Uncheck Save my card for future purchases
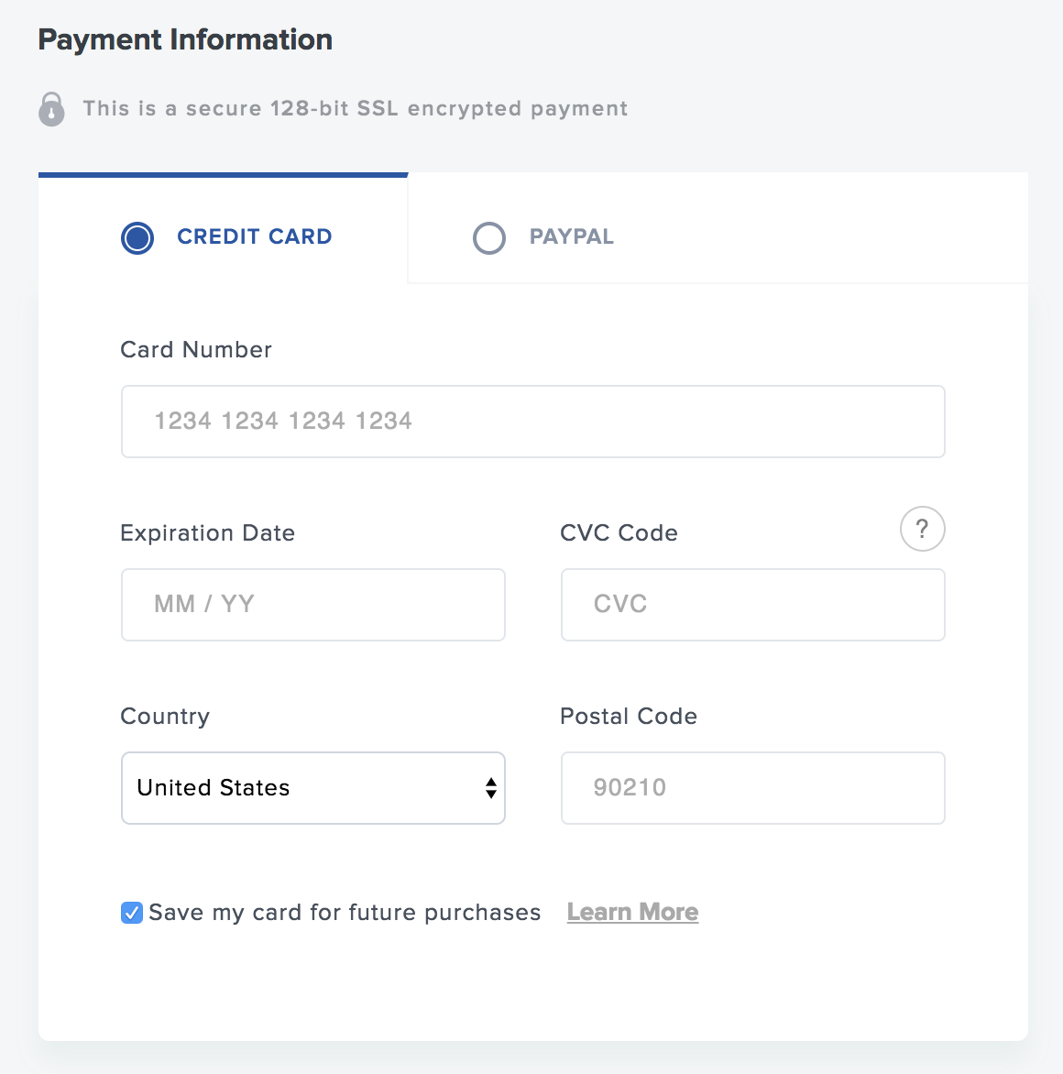 pyautogui.click(x=132, y=913)
